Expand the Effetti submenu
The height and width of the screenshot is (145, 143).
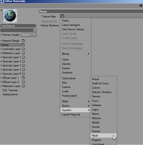pos(75,102)
